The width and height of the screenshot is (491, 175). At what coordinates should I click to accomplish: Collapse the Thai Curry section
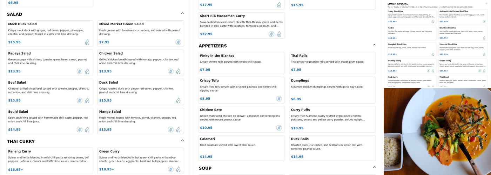(x=182, y=140)
